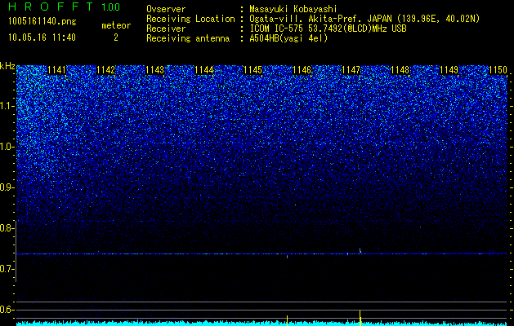Click the 1147 time marker
Screen dimensions: 514x326
351,70
